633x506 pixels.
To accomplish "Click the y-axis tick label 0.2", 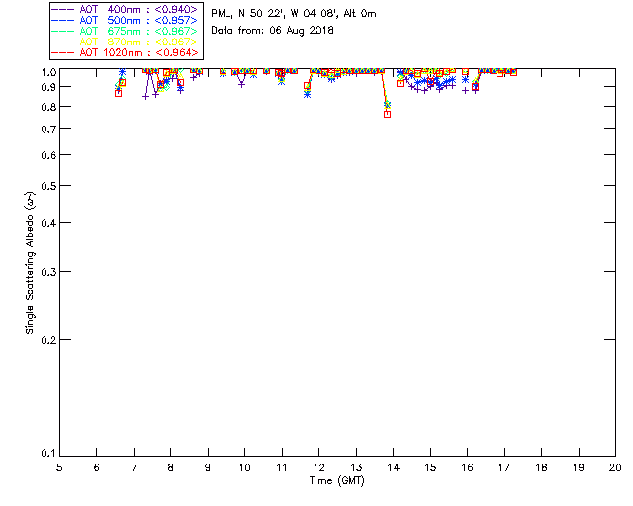I will coord(48,340).
